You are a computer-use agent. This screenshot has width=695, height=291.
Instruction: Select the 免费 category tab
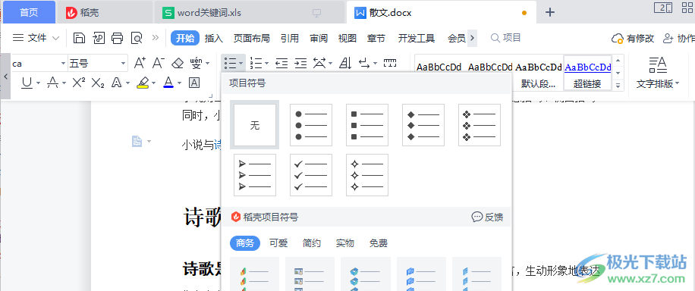point(379,243)
